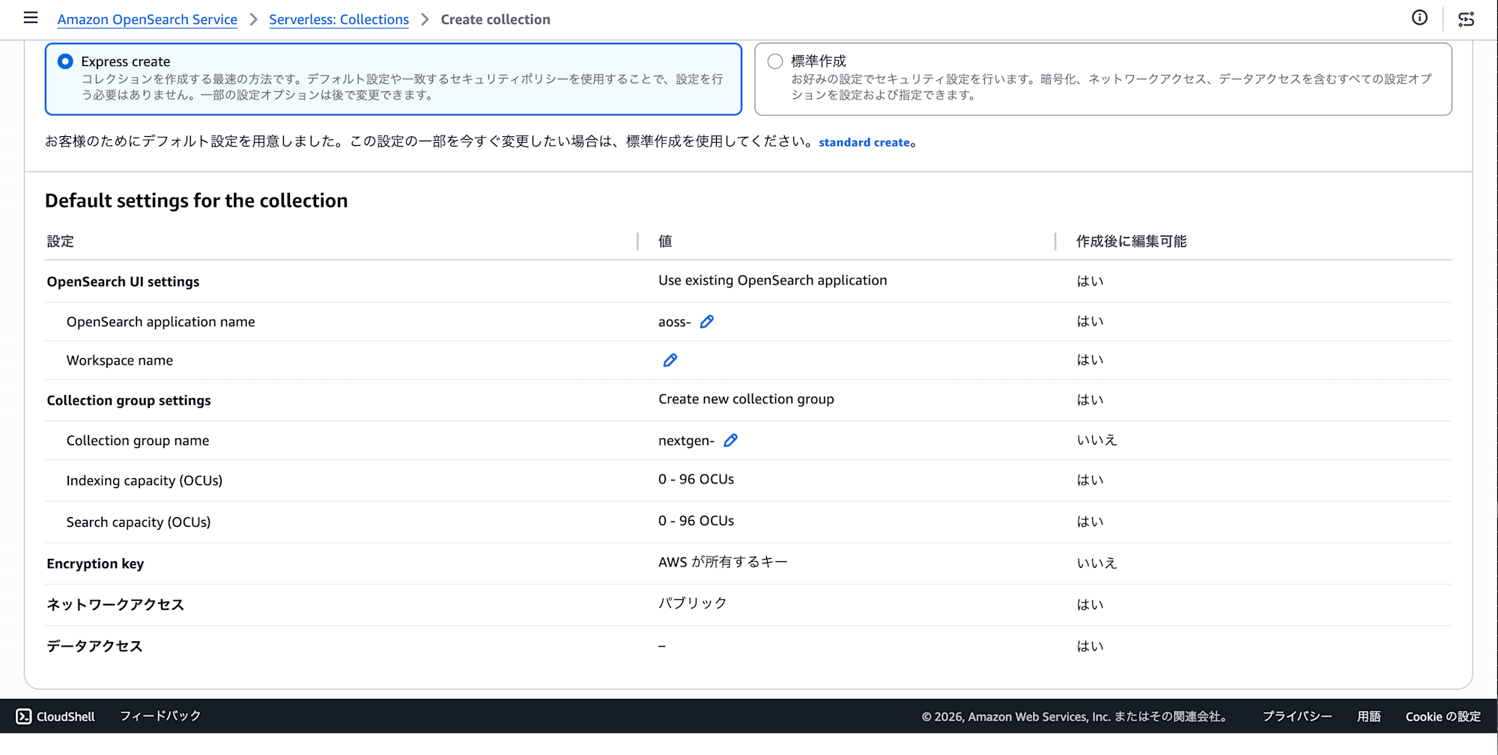Click the aoss- application name value
The image size is (1498, 755).
coord(674,323)
